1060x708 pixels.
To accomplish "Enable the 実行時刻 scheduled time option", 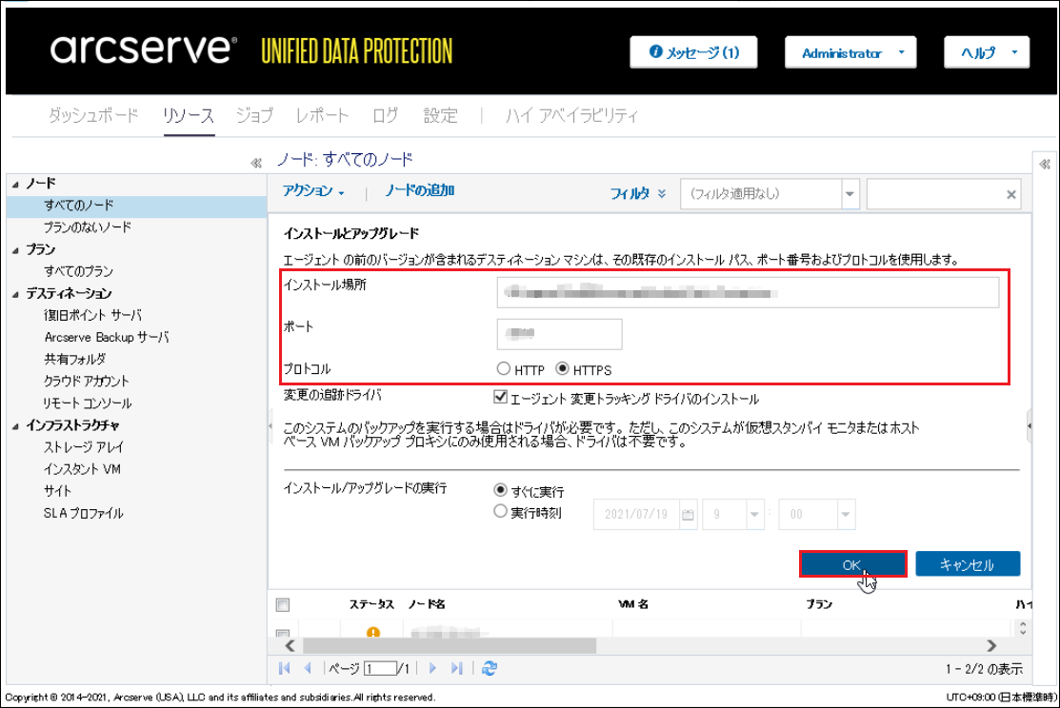I will pos(501,511).
